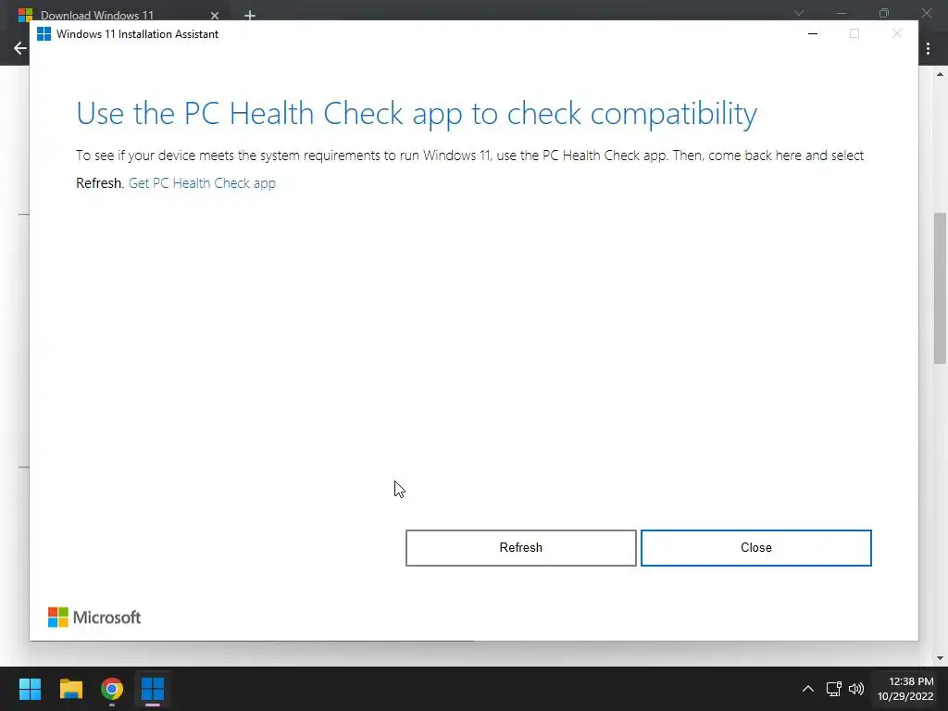This screenshot has width=948, height=711.
Task: Click the Refresh button
Action: coord(520,548)
